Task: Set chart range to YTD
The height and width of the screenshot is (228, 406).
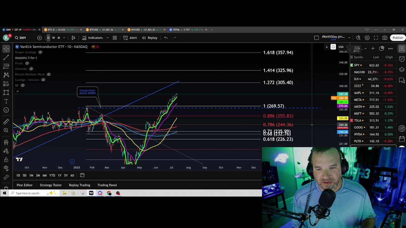Action: [52, 175]
